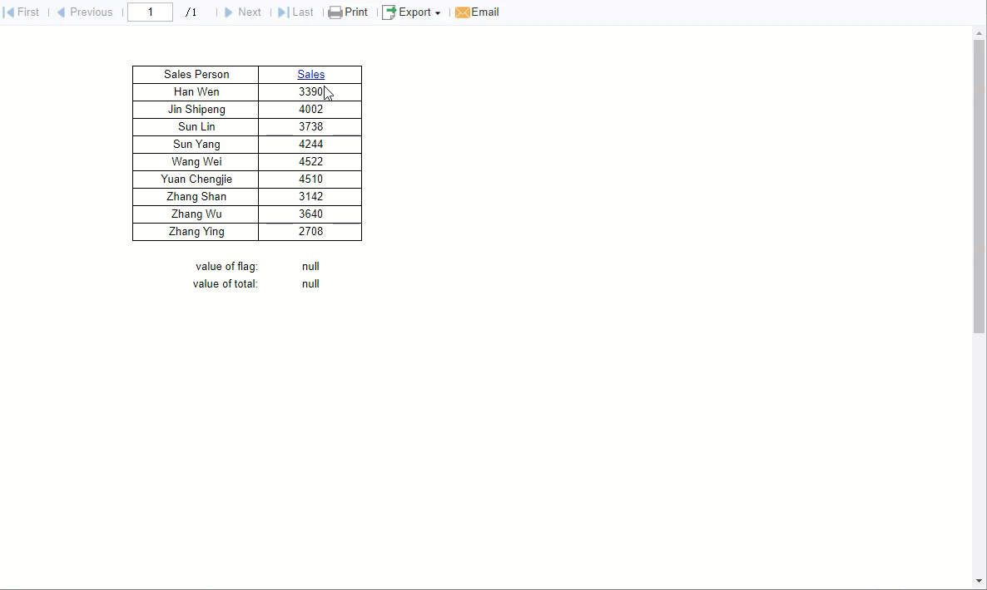Select the Zhang Shan cell

point(196,197)
